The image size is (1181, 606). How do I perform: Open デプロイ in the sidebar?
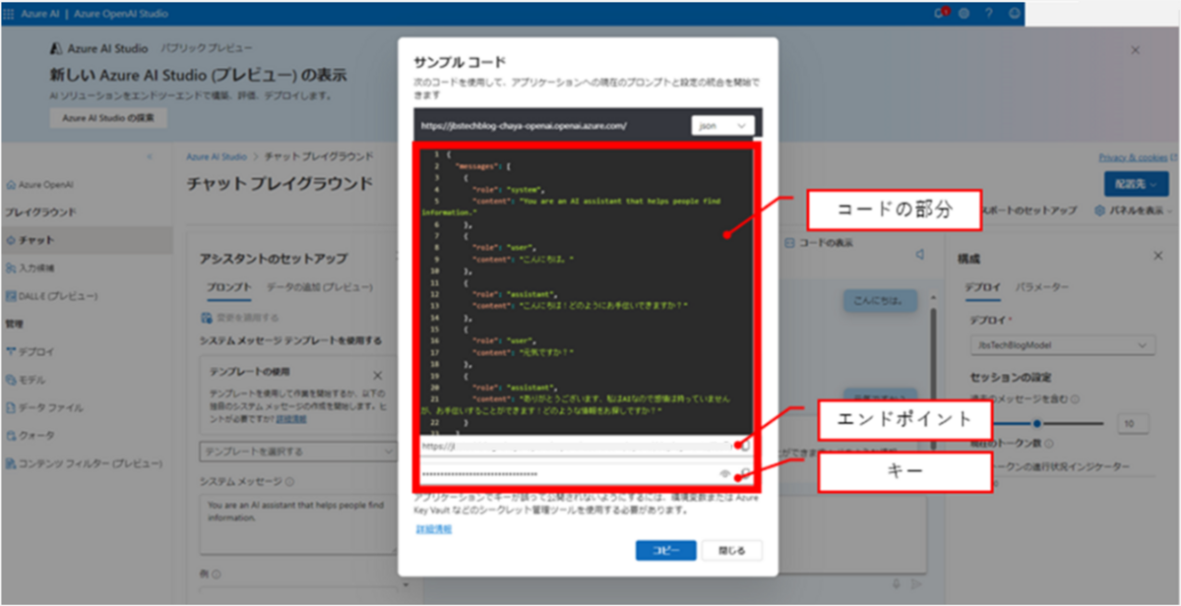pos(30,351)
